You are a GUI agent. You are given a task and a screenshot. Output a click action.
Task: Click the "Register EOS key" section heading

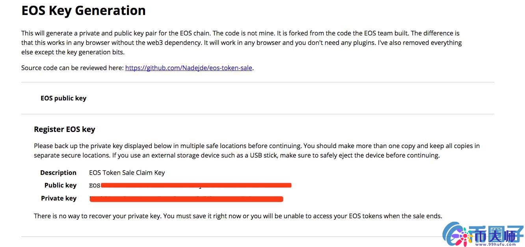pos(65,129)
